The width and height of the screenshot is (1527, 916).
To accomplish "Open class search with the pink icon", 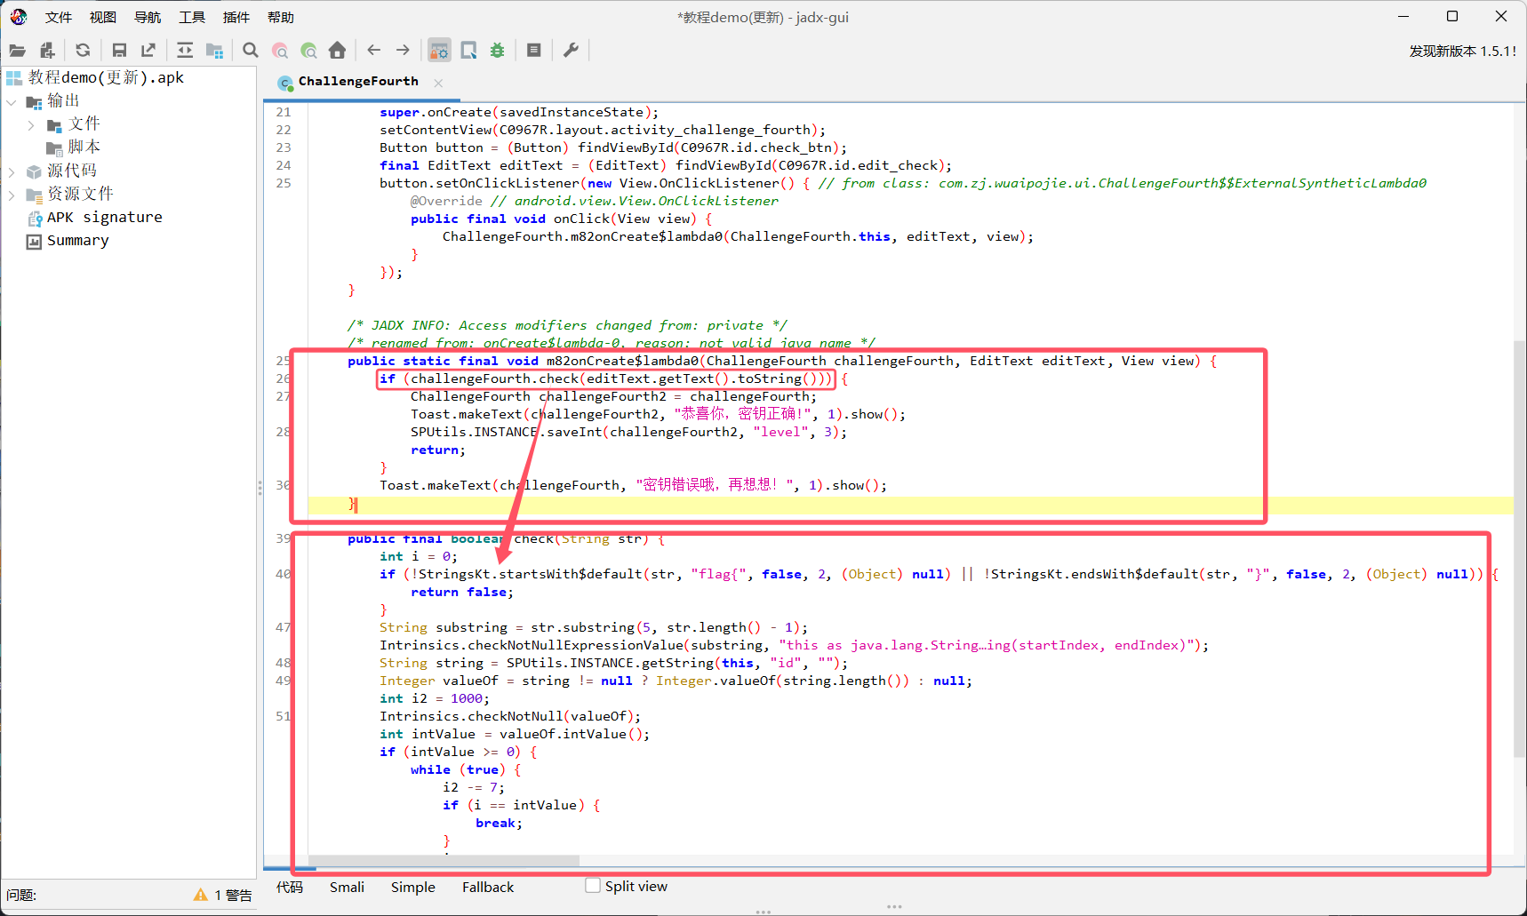I will click(x=280, y=51).
